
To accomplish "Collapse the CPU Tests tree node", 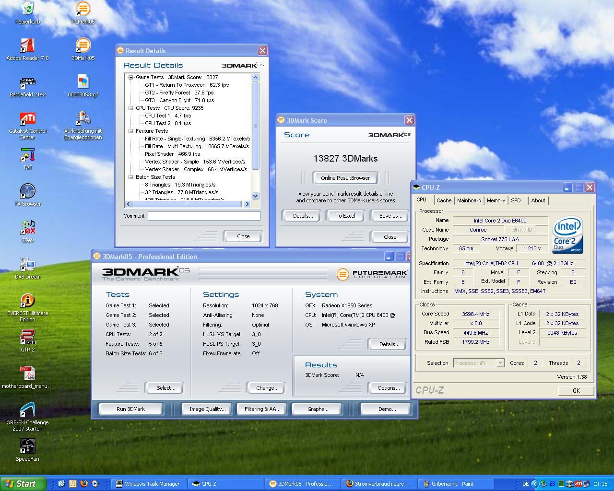I will [130, 108].
